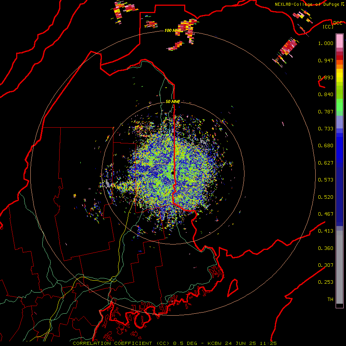Select the 0.680 scale value

[326, 146]
